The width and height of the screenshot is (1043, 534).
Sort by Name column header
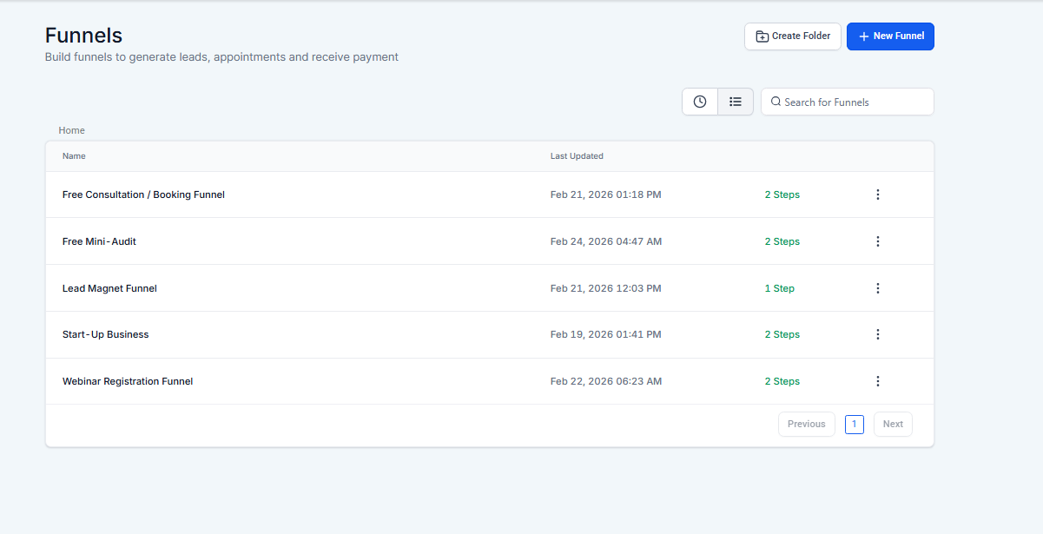pyautogui.click(x=74, y=156)
